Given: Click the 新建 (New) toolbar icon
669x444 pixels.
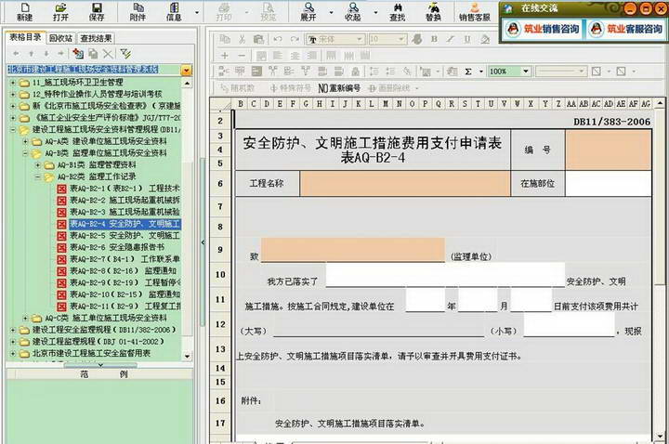Looking at the screenshot, I should pyautogui.click(x=25, y=12).
